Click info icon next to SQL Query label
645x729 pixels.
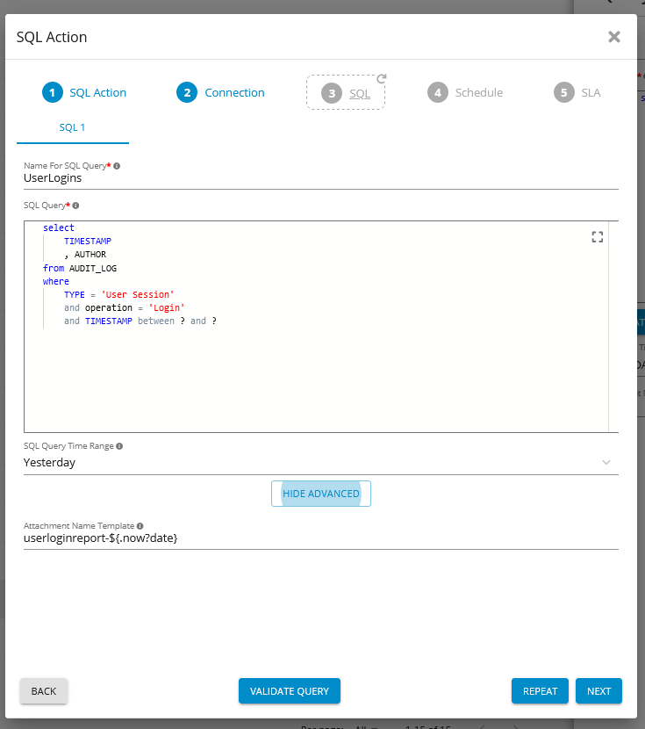75,206
